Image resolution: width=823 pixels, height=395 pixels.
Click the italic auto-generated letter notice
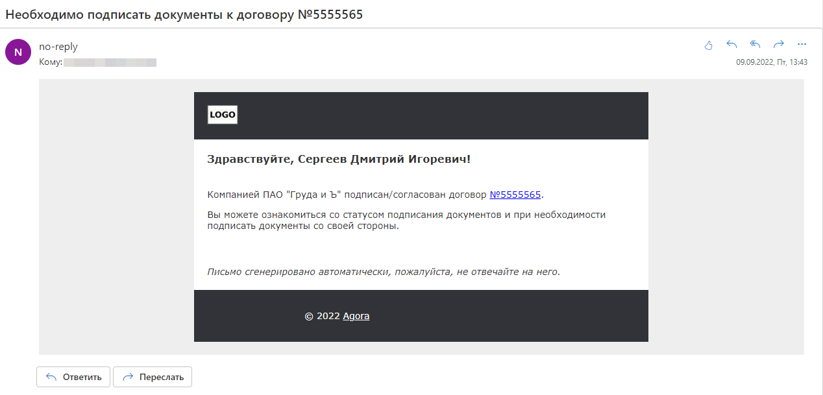coord(383,272)
